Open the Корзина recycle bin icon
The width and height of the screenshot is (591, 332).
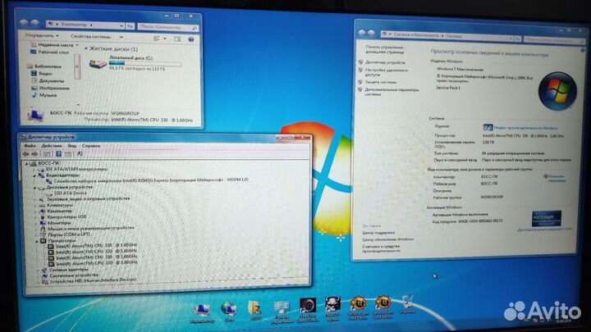coord(407,305)
